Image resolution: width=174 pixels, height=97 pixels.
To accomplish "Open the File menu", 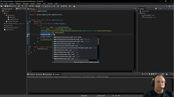I will 2,4.
